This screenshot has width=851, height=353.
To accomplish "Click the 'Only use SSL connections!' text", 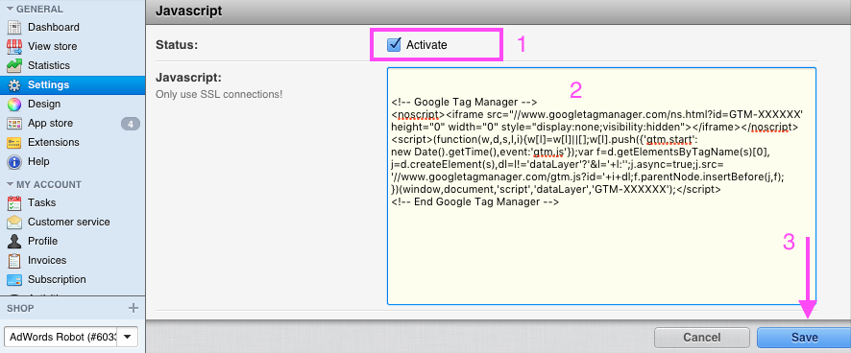I will point(219,94).
